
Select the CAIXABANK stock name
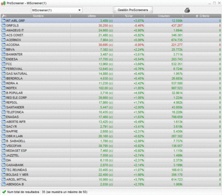click(15, 165)
